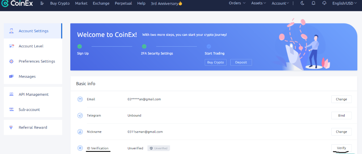
Task: Open the Market menu item
Action: [81, 4]
